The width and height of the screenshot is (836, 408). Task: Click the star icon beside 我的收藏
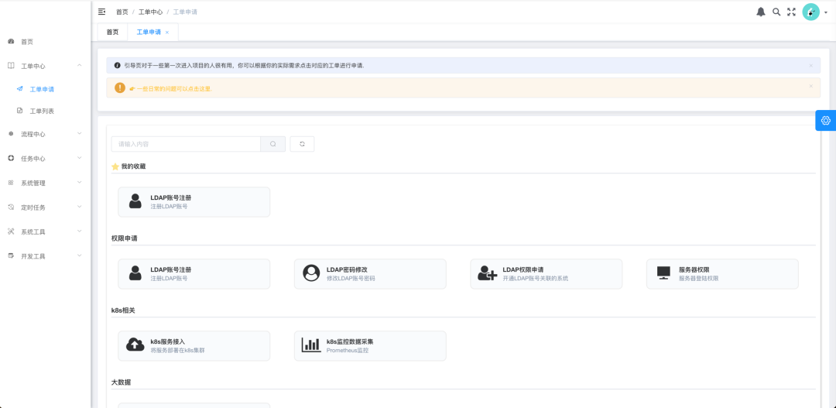(x=115, y=166)
